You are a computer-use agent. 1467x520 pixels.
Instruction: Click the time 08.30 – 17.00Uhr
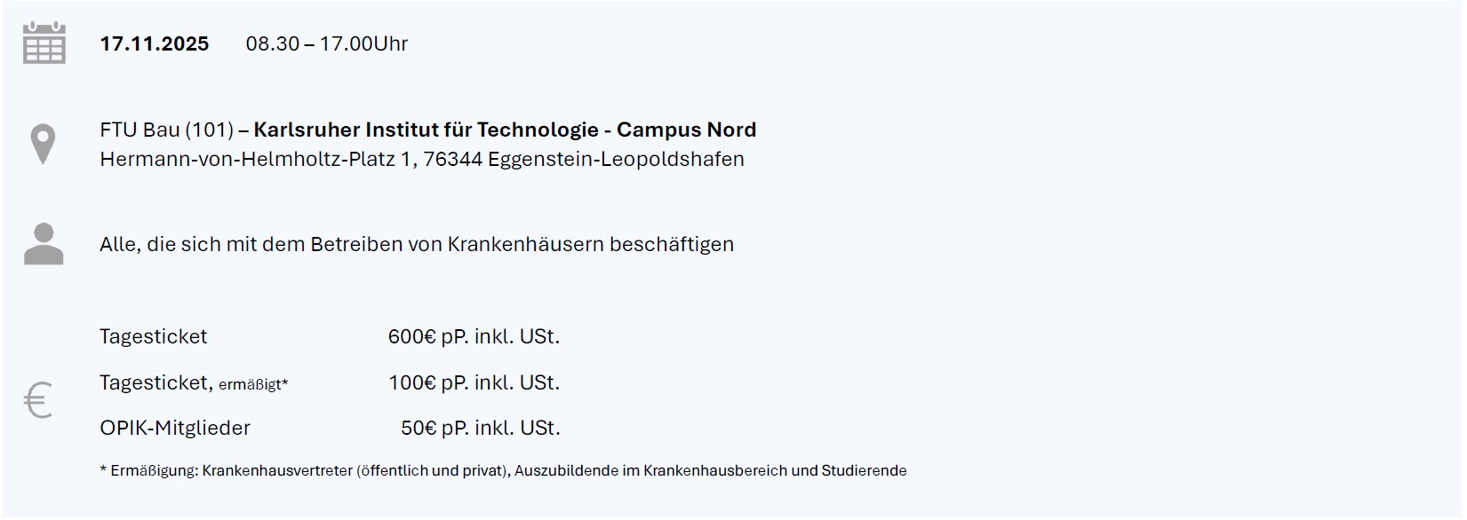326,44
